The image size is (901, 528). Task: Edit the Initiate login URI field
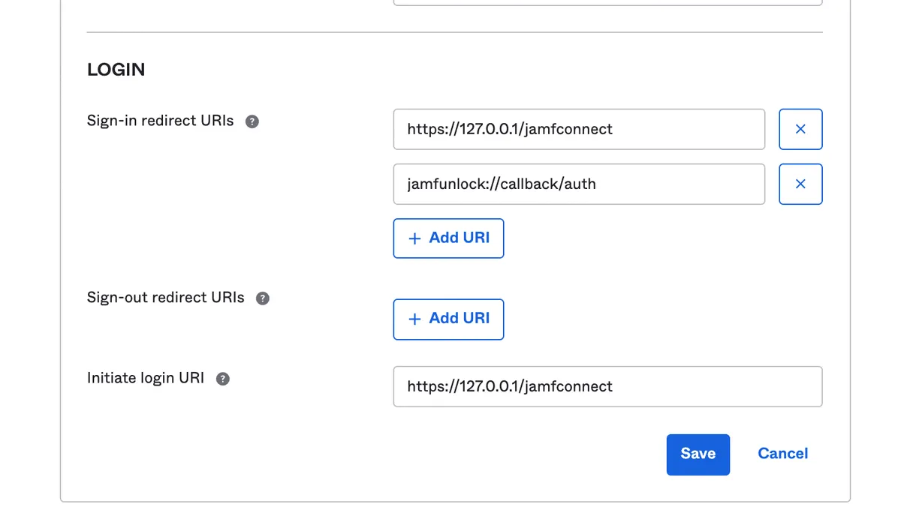[x=607, y=386]
